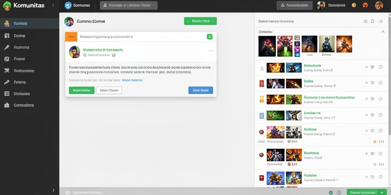Click the gold coin amount in fifth list row
Screen dimensions: 391x195
click(x=378, y=142)
